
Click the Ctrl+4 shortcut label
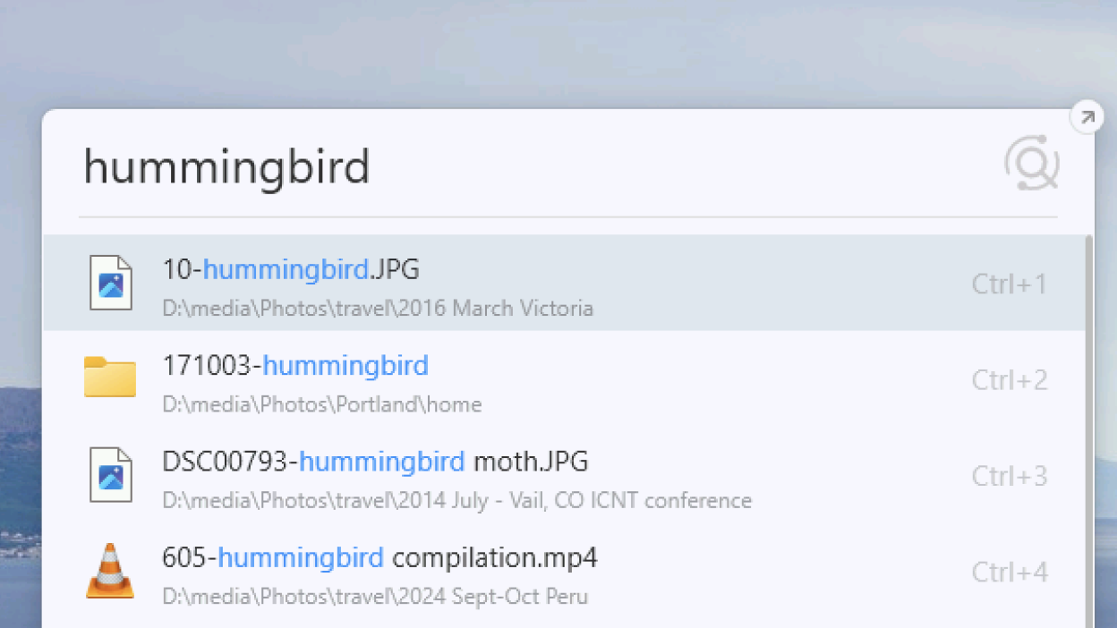pyautogui.click(x=1009, y=572)
